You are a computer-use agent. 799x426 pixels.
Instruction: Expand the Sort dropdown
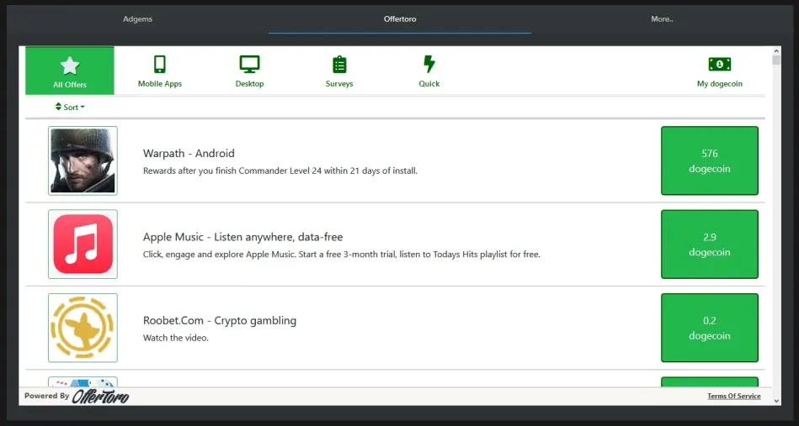(71, 108)
